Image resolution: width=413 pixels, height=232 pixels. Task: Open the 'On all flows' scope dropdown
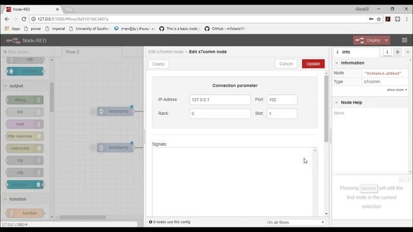pos(295,222)
